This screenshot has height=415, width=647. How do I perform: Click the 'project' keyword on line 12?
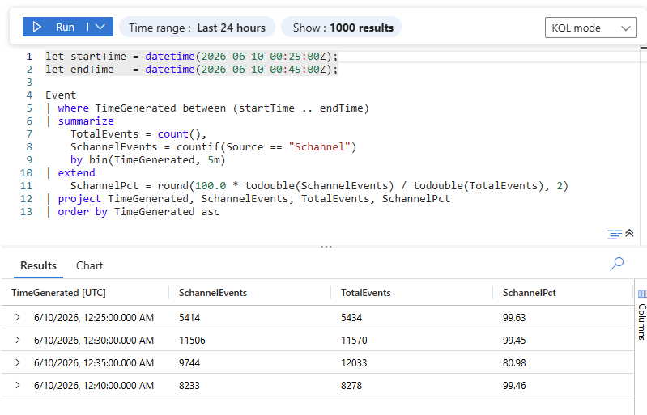[x=79, y=199]
